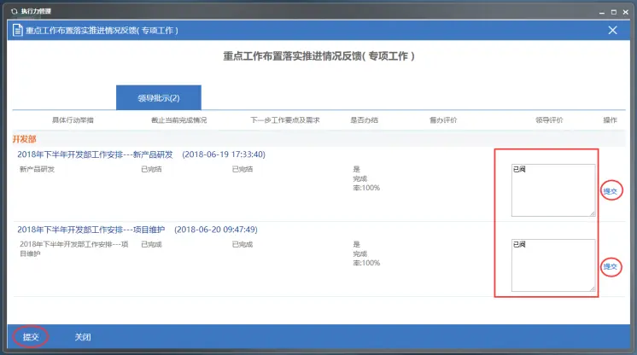Click the 是否办结 column header
The image size is (637, 355).
[x=364, y=119]
